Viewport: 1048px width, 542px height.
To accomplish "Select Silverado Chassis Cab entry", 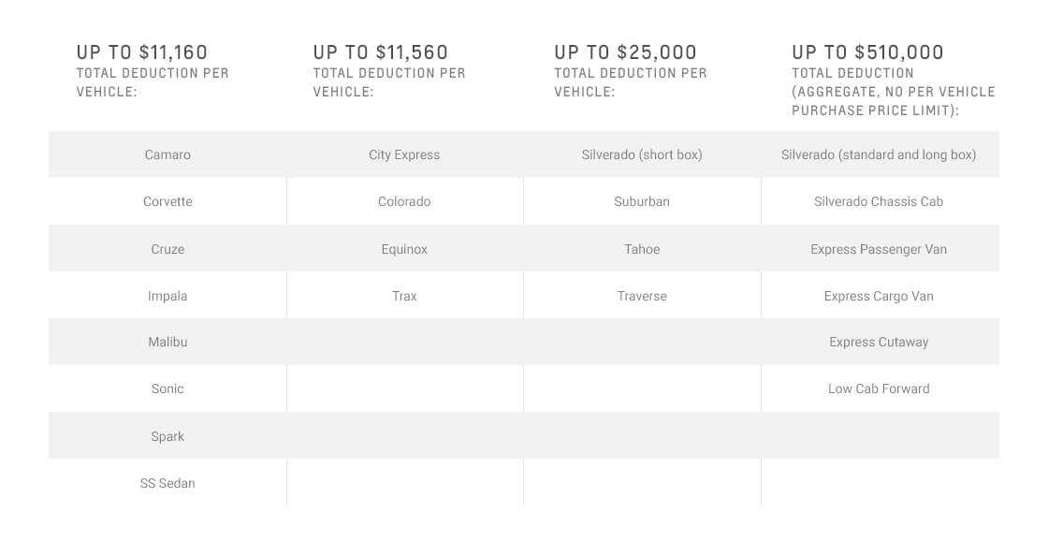I will point(879,202).
